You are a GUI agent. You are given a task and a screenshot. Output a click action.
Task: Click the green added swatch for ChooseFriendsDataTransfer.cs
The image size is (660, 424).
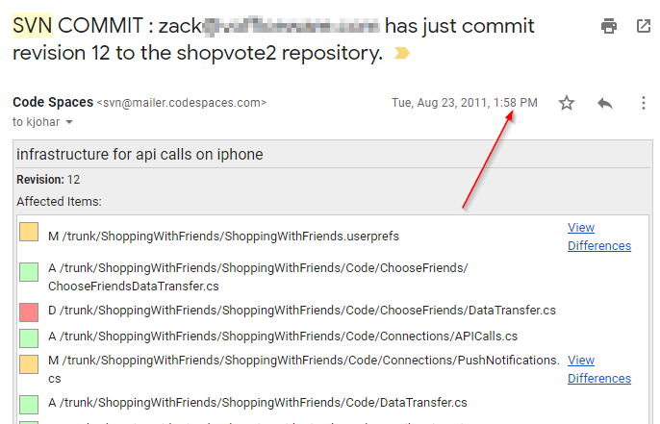(29, 272)
